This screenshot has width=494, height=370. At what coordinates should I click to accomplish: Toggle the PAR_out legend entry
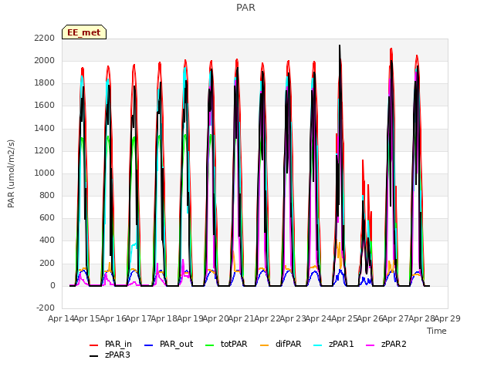(x=168, y=345)
